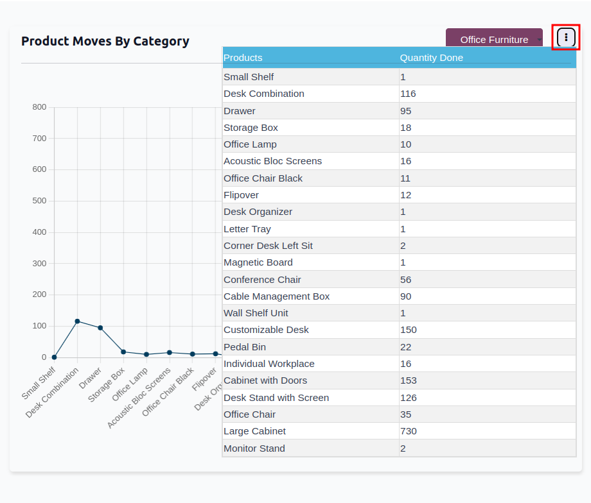This screenshot has width=591, height=503.
Task: Select the Small Shelf chart point
Action: [54, 357]
